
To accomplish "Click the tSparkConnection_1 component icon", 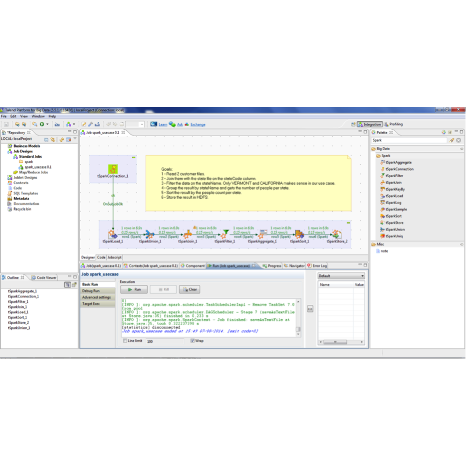I will (x=113, y=169).
